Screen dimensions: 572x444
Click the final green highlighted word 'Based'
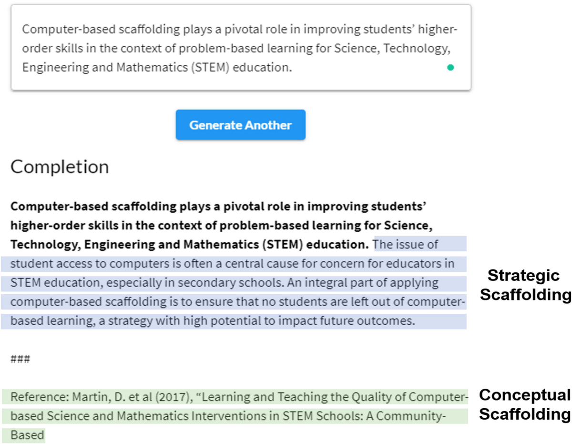(27, 435)
